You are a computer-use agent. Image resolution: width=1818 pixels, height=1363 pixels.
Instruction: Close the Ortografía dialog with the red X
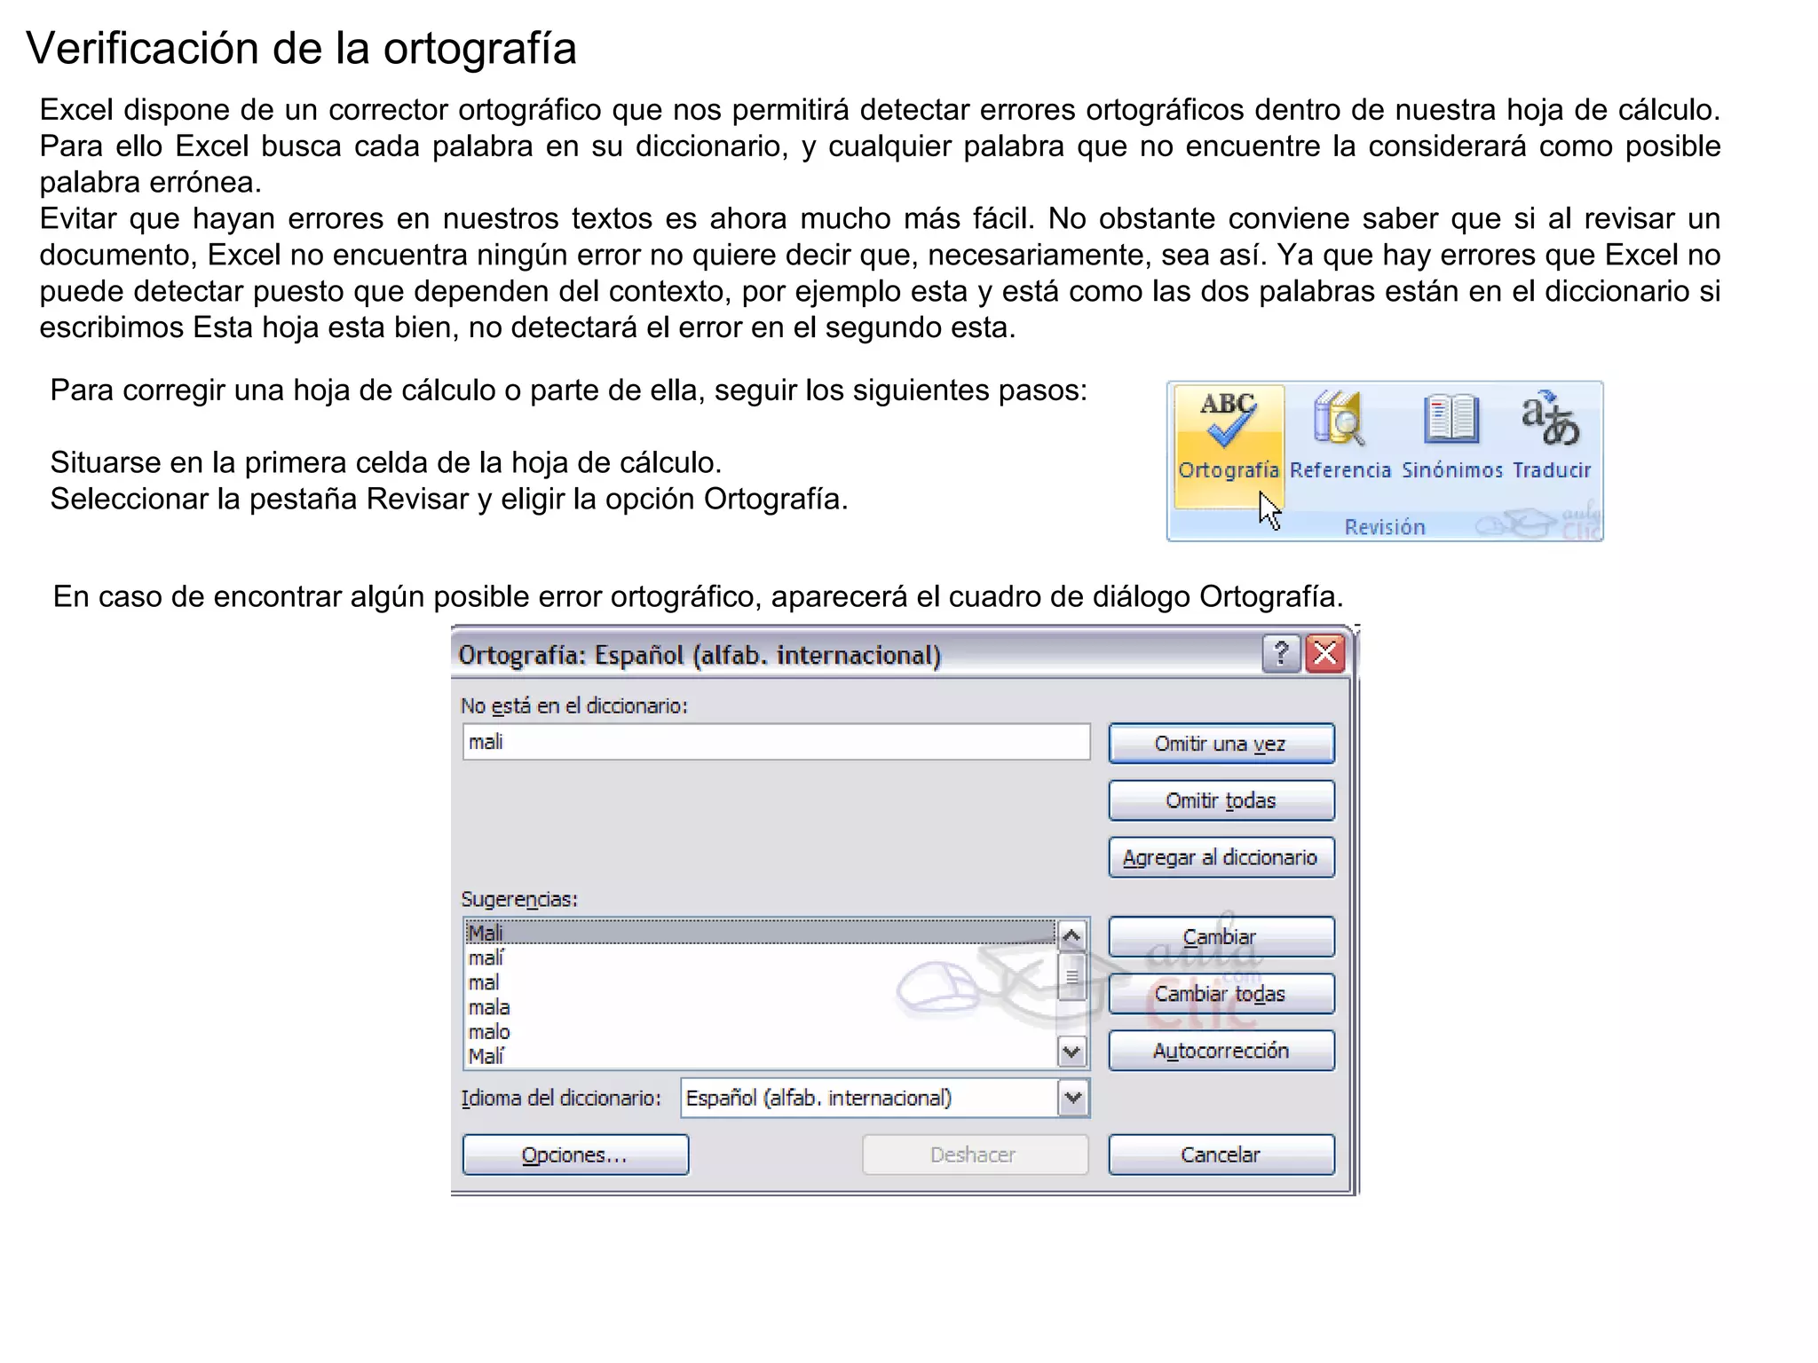(1325, 654)
